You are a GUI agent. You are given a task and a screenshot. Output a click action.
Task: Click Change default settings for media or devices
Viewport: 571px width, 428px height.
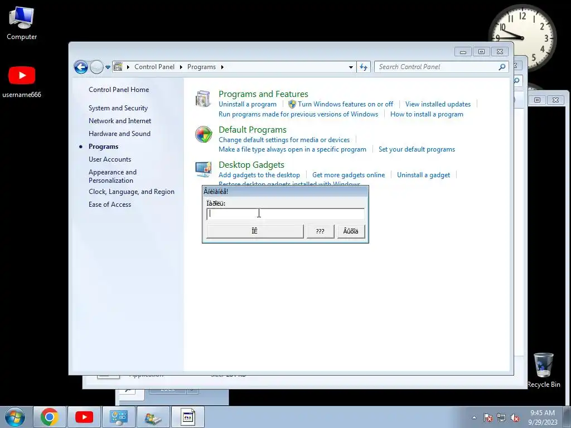point(284,140)
